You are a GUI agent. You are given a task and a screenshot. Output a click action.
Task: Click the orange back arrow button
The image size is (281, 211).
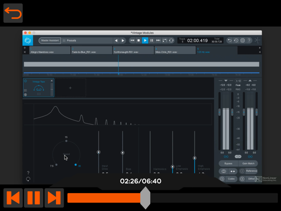coord(13,13)
